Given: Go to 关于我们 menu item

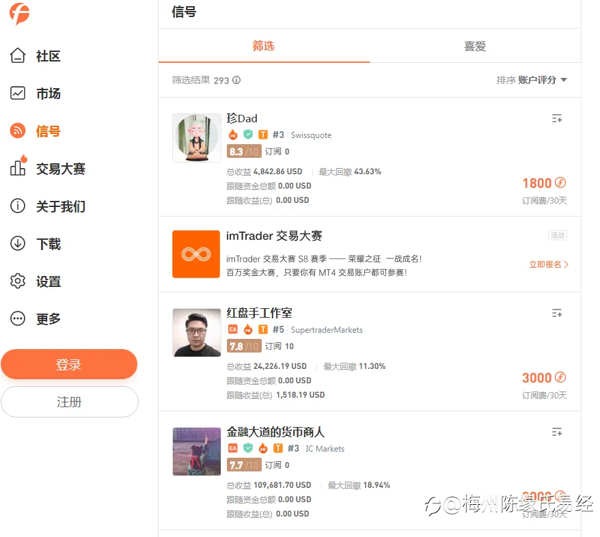Looking at the screenshot, I should tap(61, 206).
